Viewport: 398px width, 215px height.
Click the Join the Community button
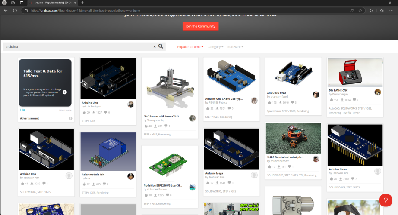tap(200, 26)
